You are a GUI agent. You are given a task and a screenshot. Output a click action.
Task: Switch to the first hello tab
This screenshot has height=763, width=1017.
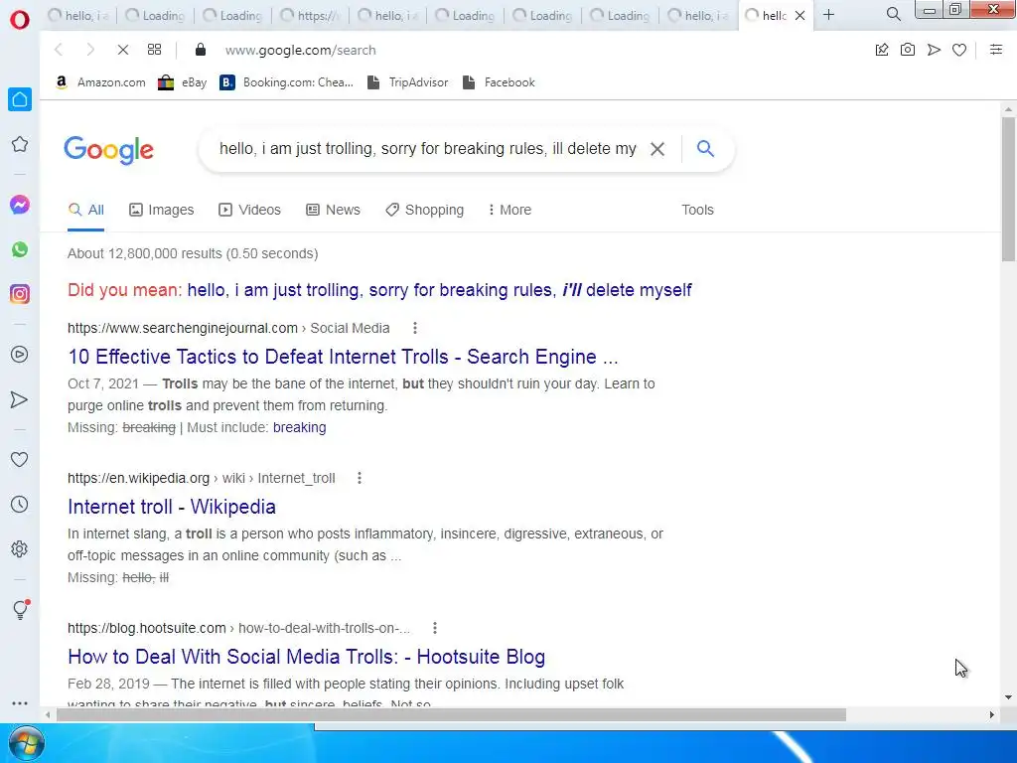pyautogui.click(x=77, y=16)
